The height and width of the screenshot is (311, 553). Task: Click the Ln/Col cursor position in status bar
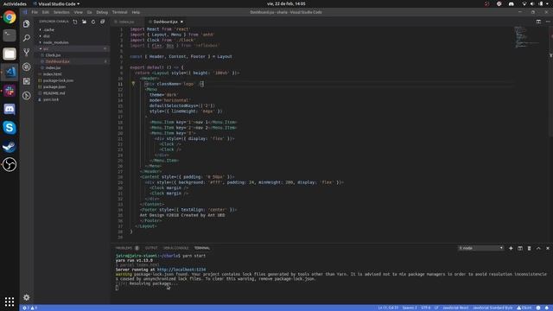(x=388, y=308)
